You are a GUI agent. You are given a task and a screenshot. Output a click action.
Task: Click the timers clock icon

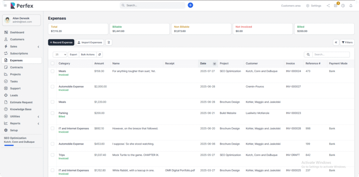[343, 6]
